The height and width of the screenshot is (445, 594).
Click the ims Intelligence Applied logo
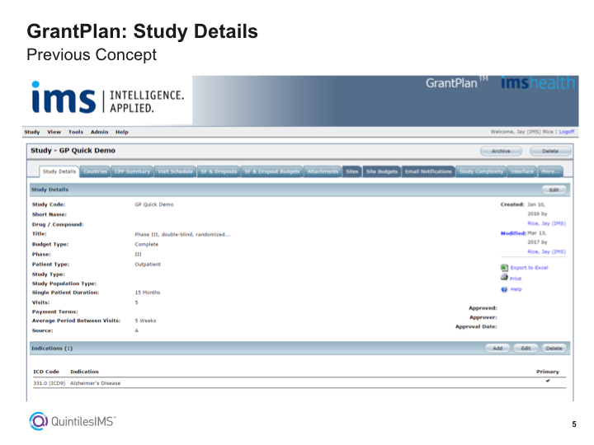click(107, 98)
